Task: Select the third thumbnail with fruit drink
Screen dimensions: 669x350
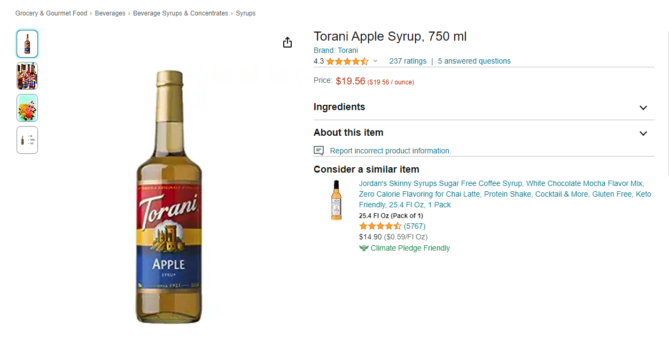Action: tap(27, 108)
